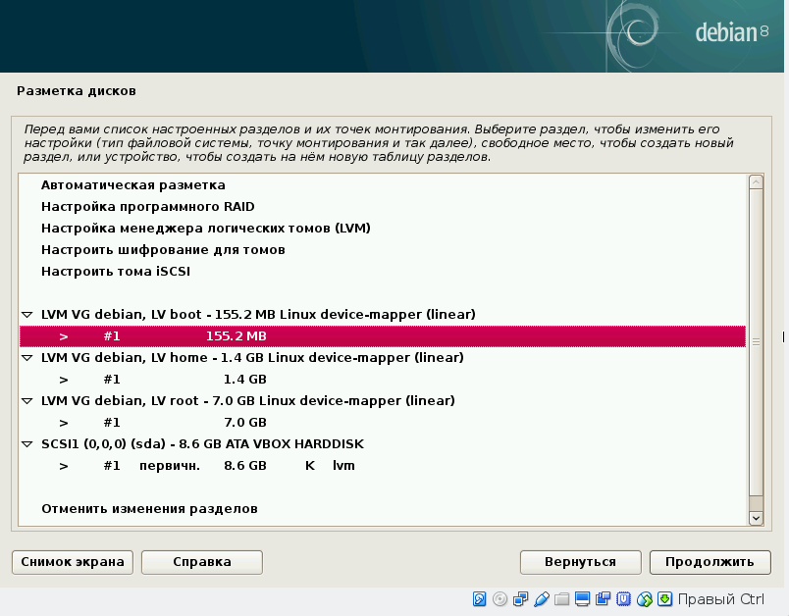Click the network adapters status icon

coord(521,599)
